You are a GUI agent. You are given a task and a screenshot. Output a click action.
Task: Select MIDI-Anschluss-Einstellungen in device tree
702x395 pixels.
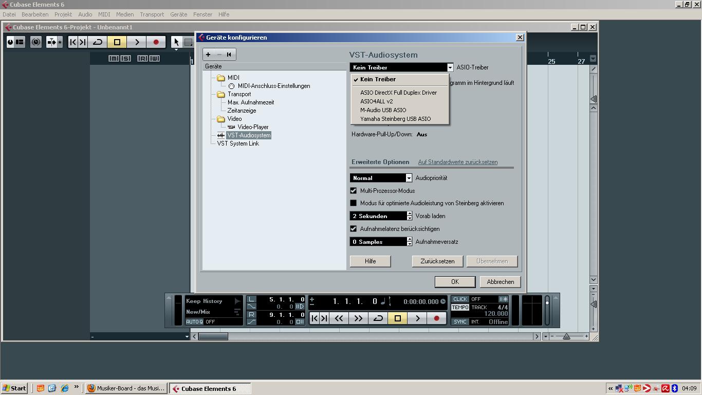274,86
